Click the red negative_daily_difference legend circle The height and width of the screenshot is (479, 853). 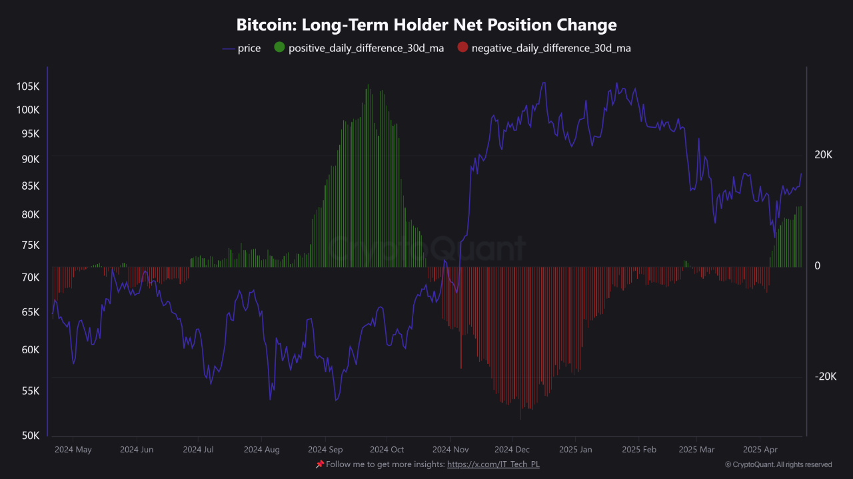(462, 48)
